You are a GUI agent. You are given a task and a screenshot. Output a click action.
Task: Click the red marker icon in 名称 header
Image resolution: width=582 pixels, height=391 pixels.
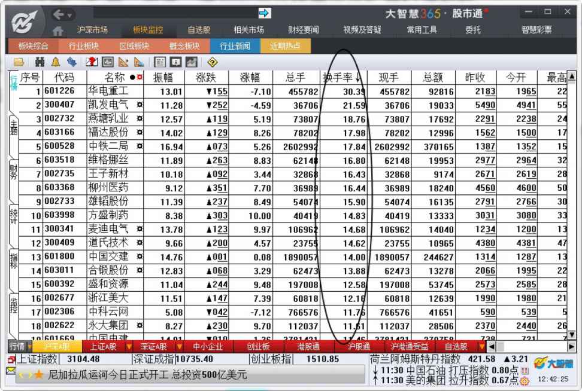140,77
